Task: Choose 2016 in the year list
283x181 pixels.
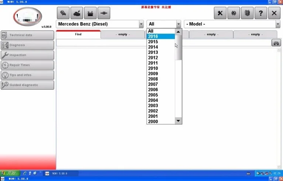Action: 161,36
